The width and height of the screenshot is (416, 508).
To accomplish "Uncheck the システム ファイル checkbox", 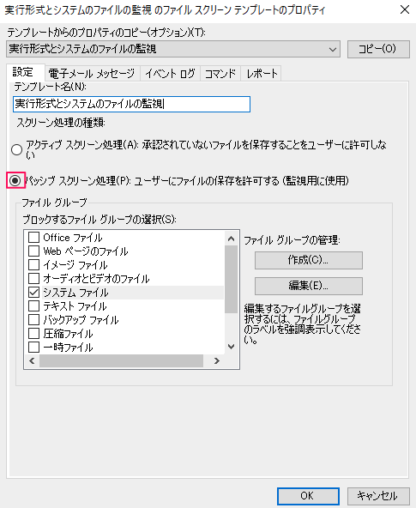I will coord(33,293).
